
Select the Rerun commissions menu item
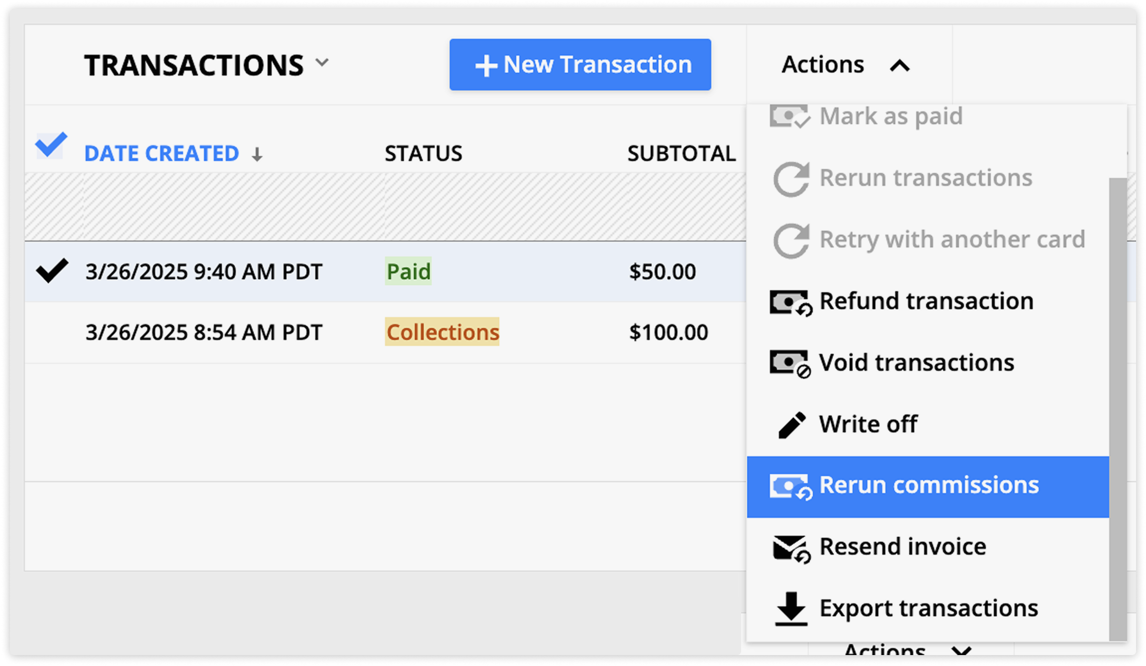(x=930, y=485)
